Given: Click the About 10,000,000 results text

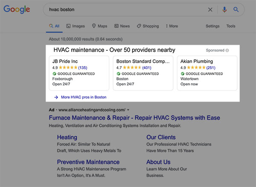Looking at the screenshot, I should (x=86, y=39).
